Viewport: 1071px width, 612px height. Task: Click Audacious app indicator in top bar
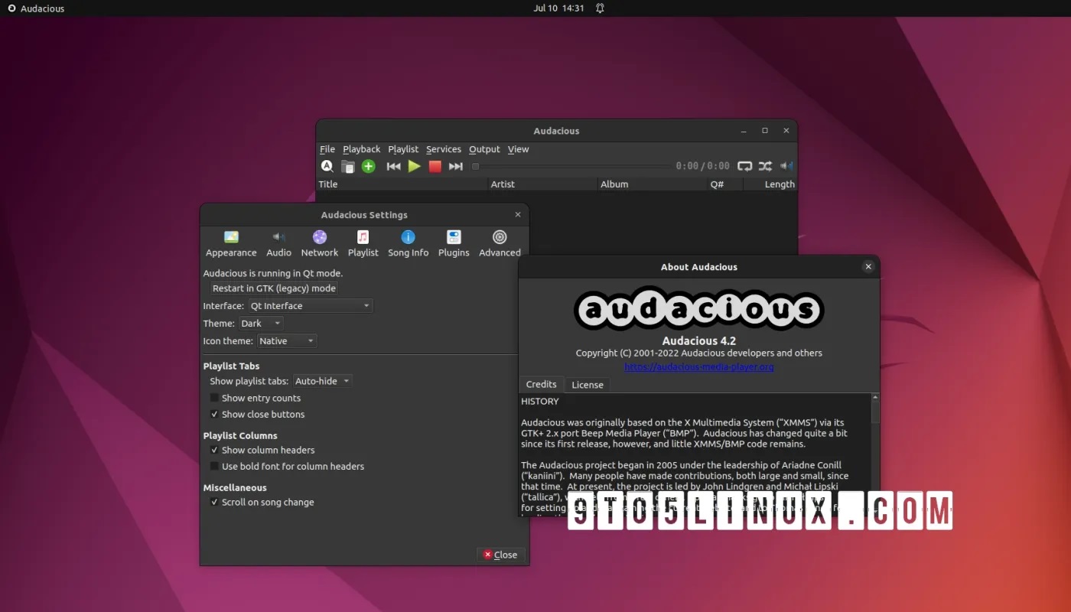36,8
